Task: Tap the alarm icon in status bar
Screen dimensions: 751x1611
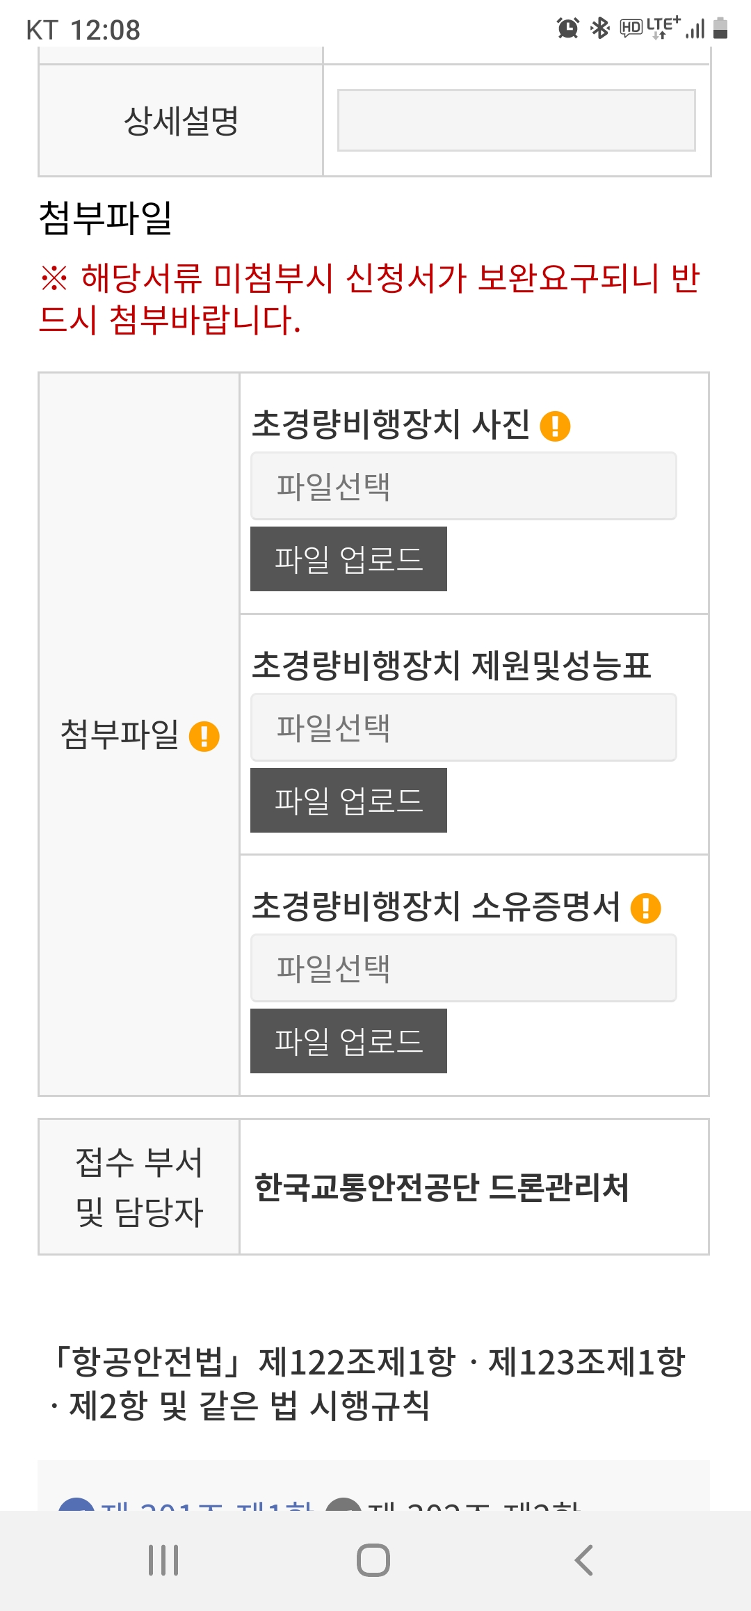Action: click(x=567, y=29)
